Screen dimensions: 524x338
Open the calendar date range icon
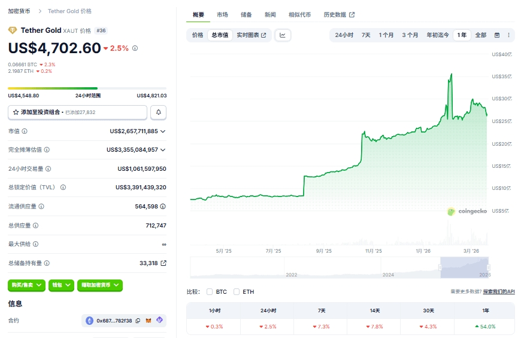pos(497,35)
